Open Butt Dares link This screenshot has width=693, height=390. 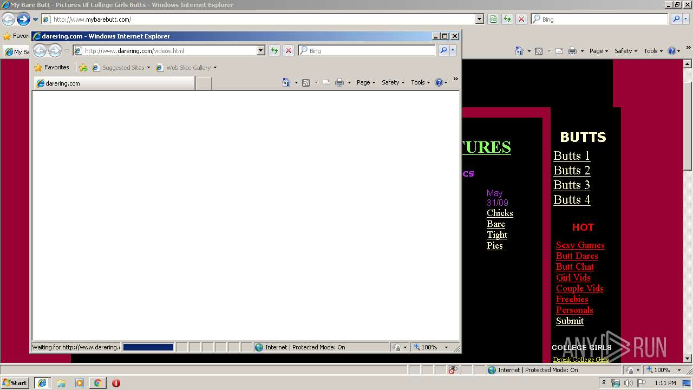click(577, 256)
